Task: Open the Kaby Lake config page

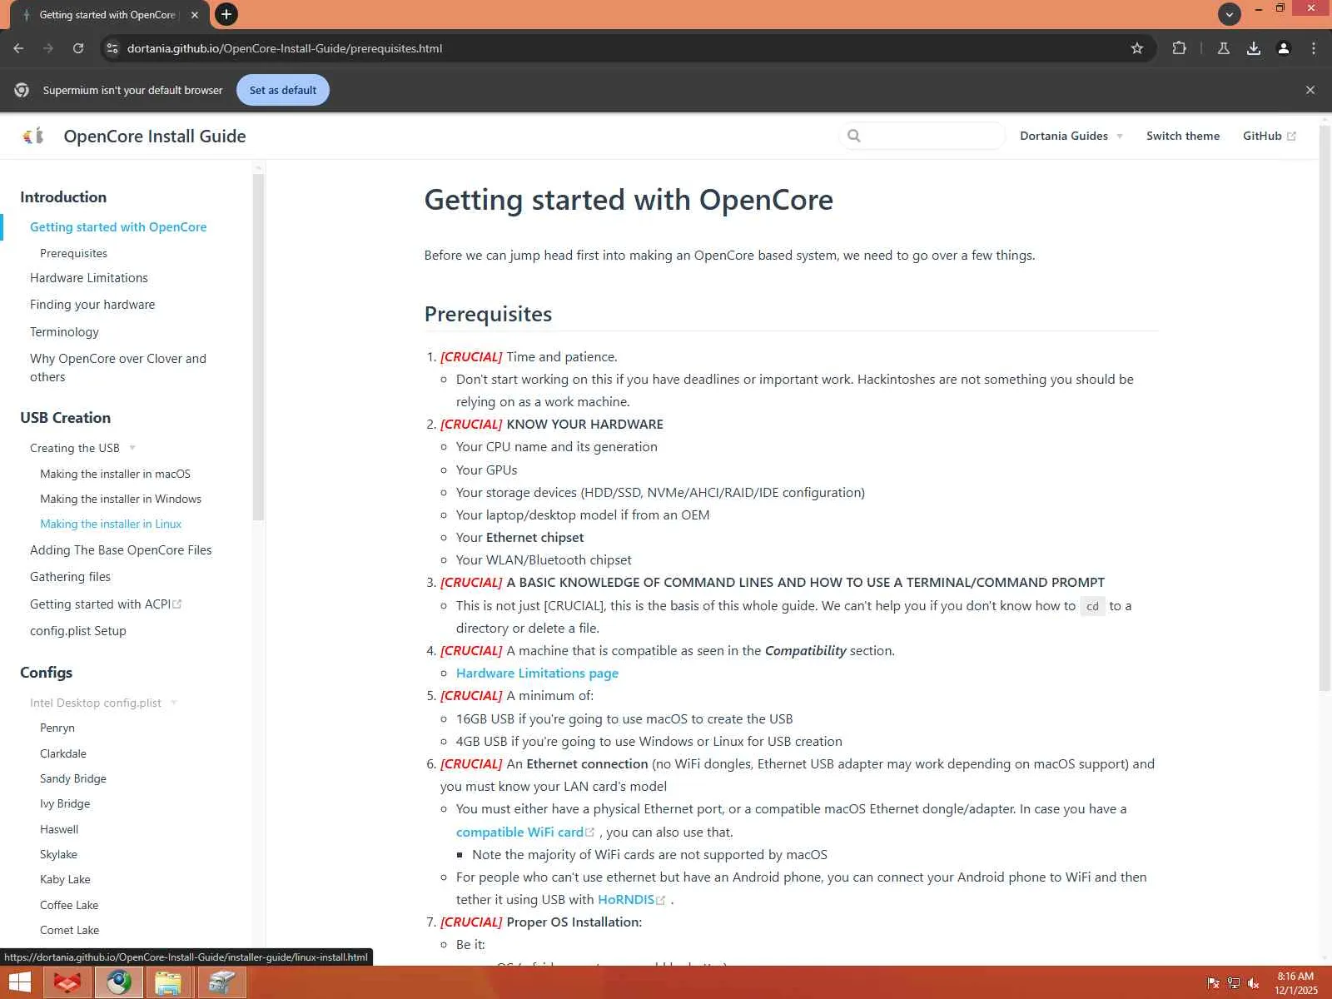Action: tap(65, 879)
